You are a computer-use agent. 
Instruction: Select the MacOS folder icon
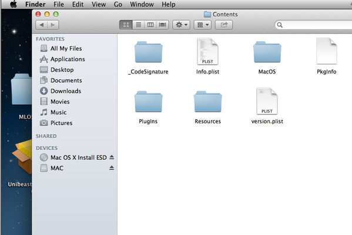pyautogui.click(x=267, y=52)
